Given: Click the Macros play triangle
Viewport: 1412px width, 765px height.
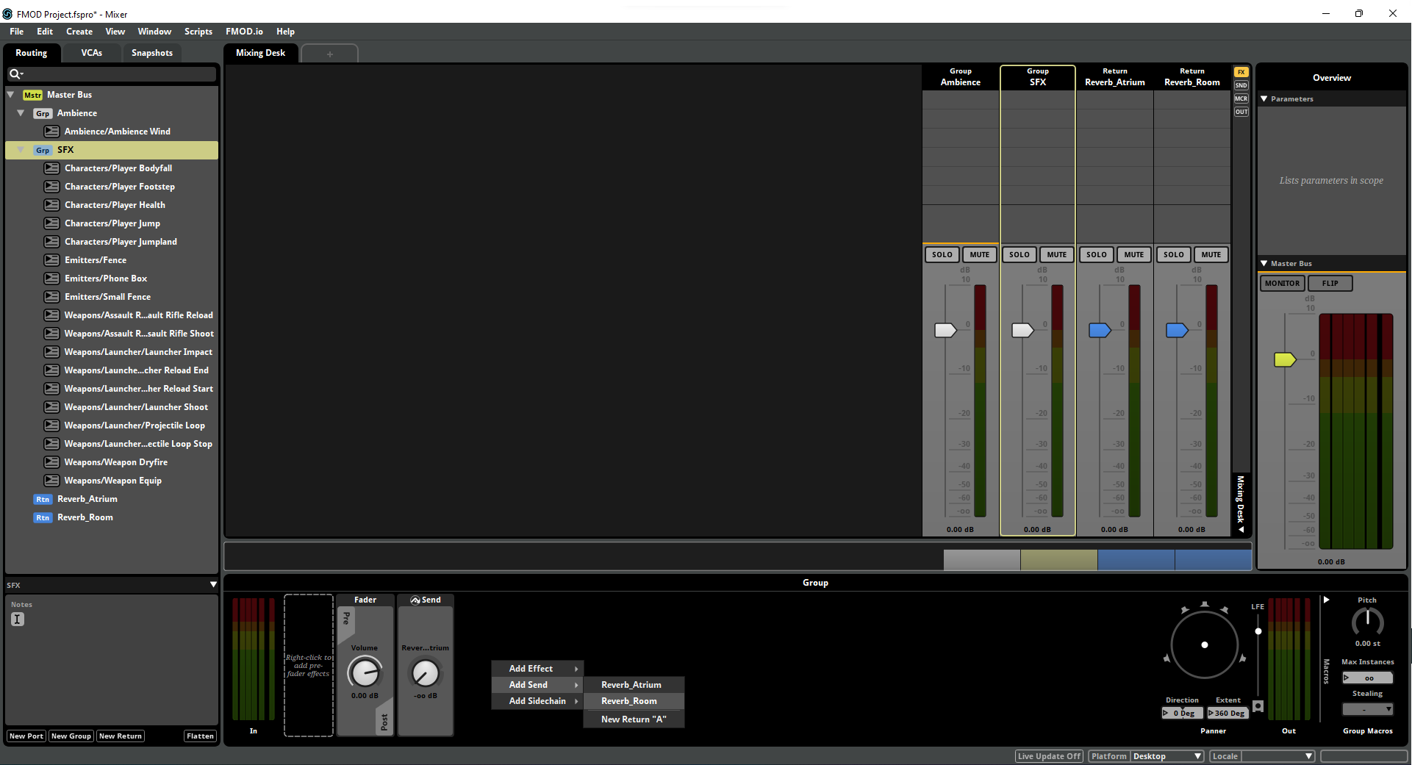Looking at the screenshot, I should [x=1327, y=600].
